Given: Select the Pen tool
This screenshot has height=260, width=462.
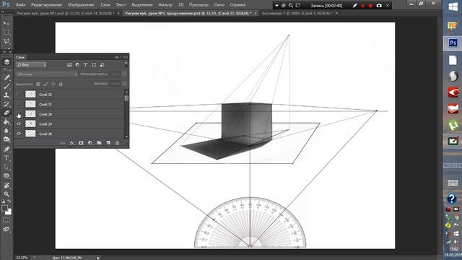Looking at the screenshot, I should [6, 149].
